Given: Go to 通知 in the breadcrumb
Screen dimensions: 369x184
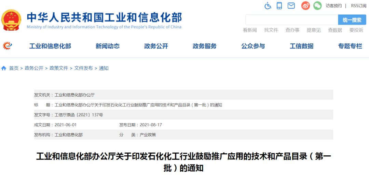Looking at the screenshot, I should pos(104,68).
